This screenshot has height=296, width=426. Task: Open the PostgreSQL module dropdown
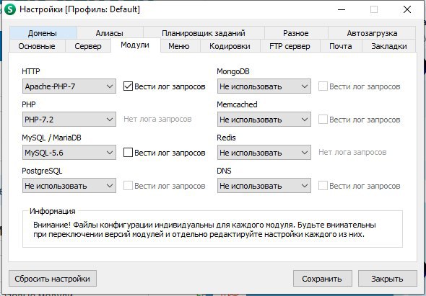pos(69,186)
